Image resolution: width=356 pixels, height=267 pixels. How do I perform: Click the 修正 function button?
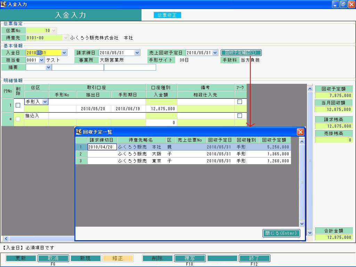(118, 258)
